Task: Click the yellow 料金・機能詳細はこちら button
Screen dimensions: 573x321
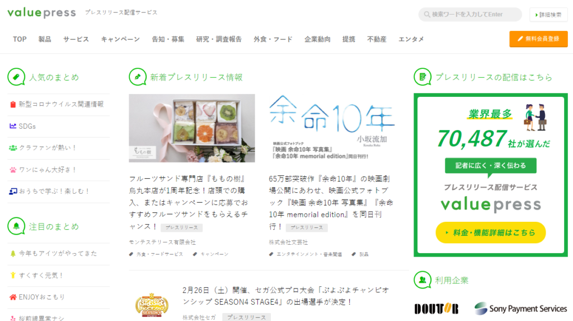Action: [x=490, y=232]
